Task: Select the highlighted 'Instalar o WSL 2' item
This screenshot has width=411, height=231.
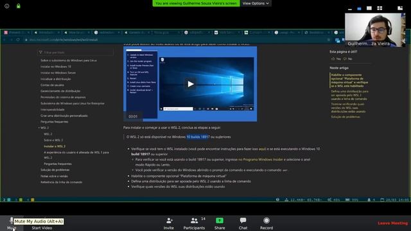Action: tap(55, 146)
